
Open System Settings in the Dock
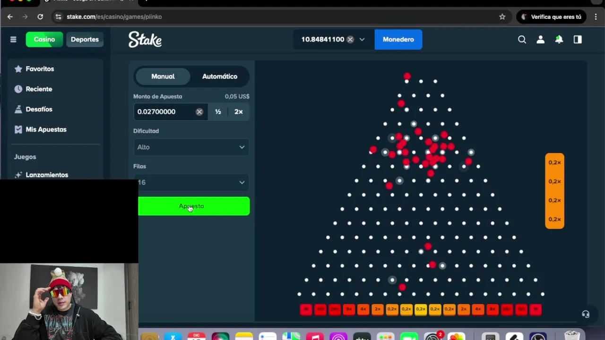pyautogui.click(x=433, y=337)
